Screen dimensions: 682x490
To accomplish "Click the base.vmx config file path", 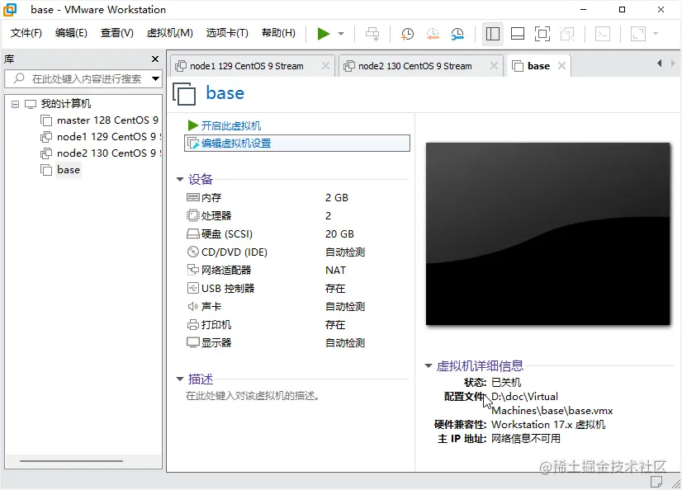I will point(552,403).
